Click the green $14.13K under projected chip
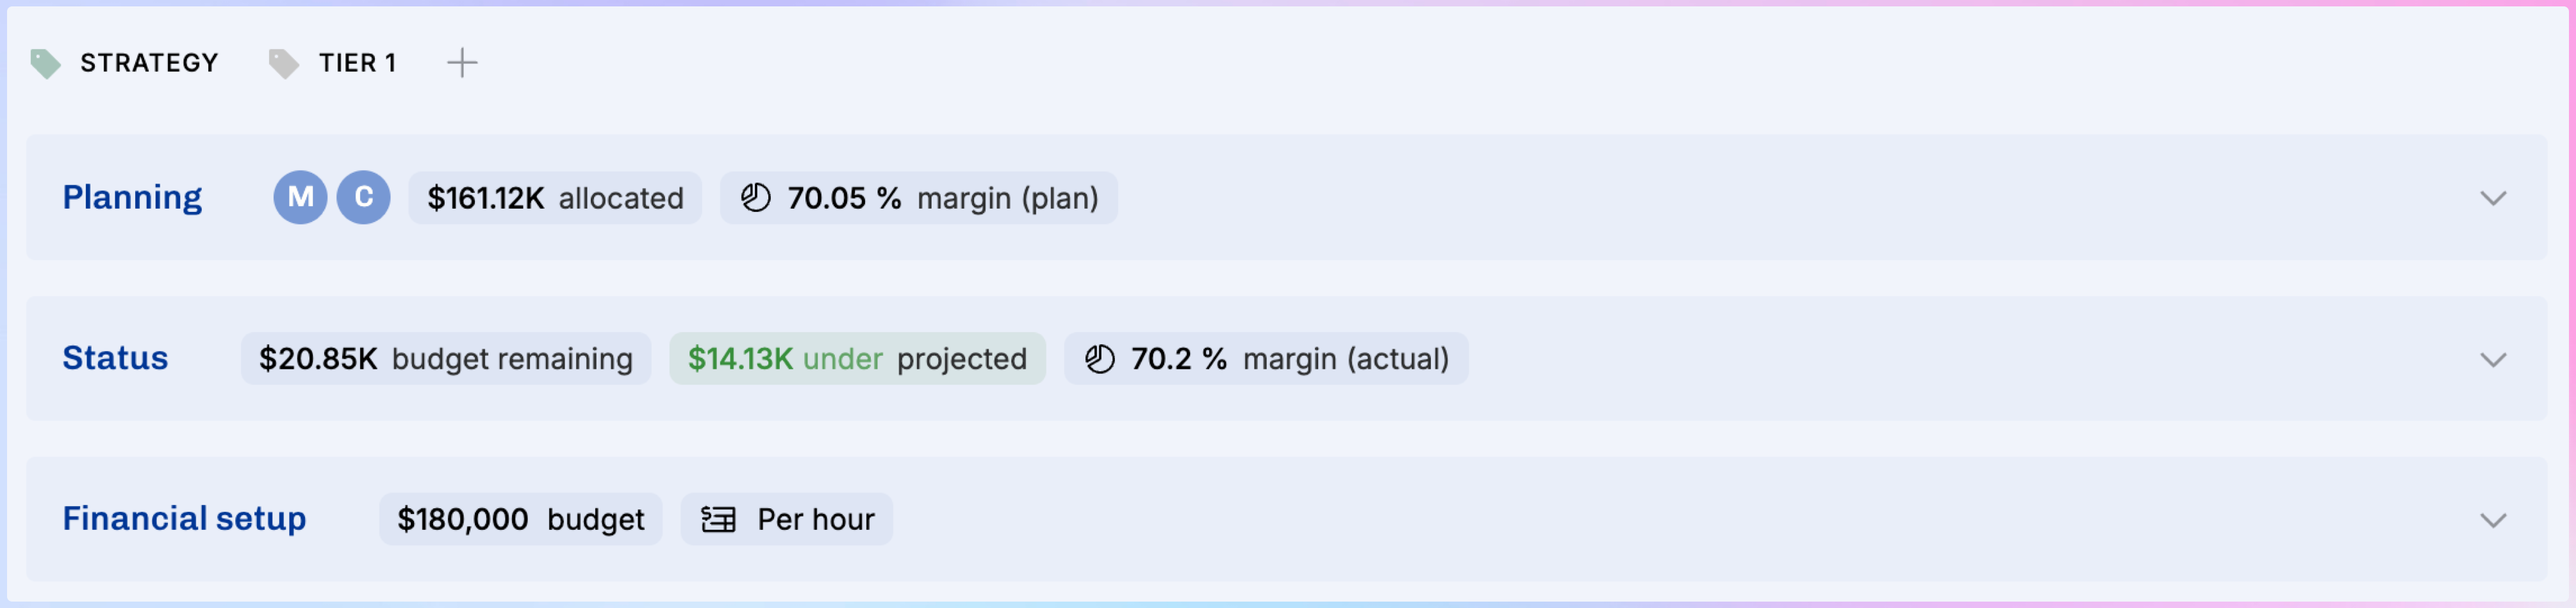This screenshot has height=608, width=2576. pos(857,358)
